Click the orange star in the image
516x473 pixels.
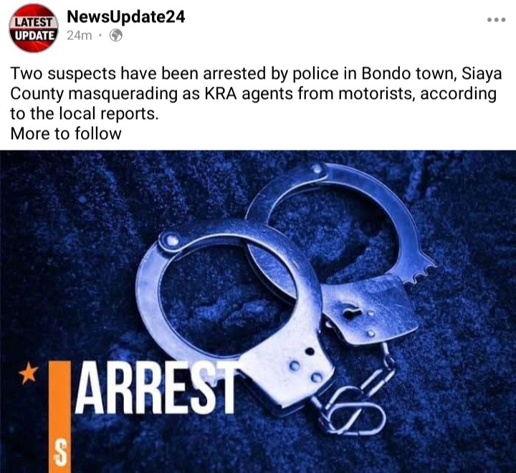click(28, 373)
